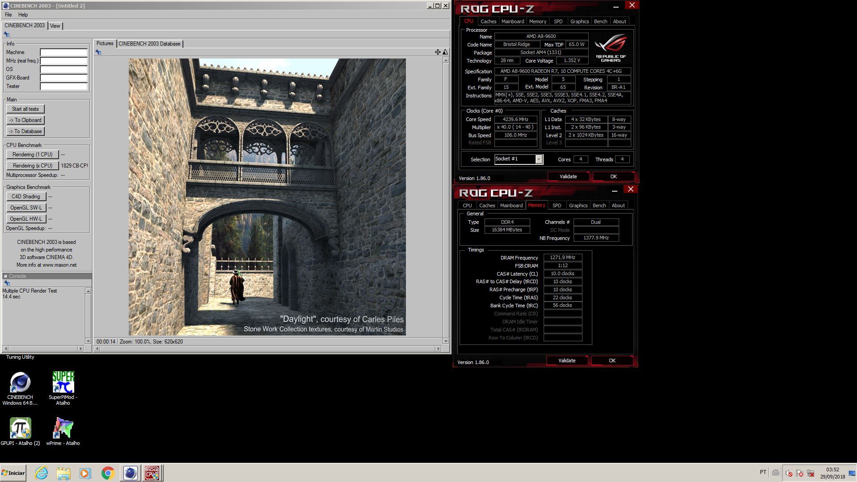Click the OS input field
Screen dimensions: 857x482
[x=64, y=69]
